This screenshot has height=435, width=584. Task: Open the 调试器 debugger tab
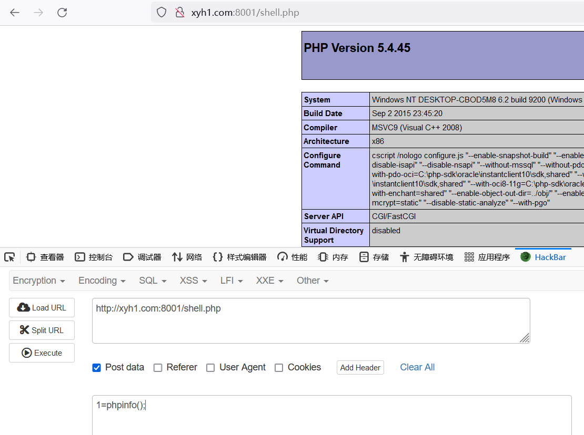click(x=142, y=257)
